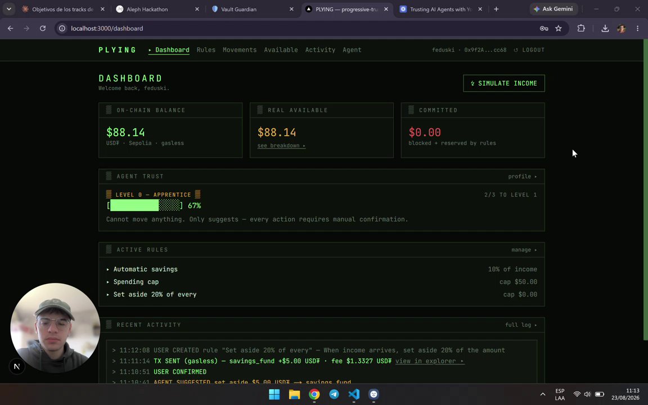Reload the current page
This screenshot has width=648, height=405.
(x=43, y=28)
